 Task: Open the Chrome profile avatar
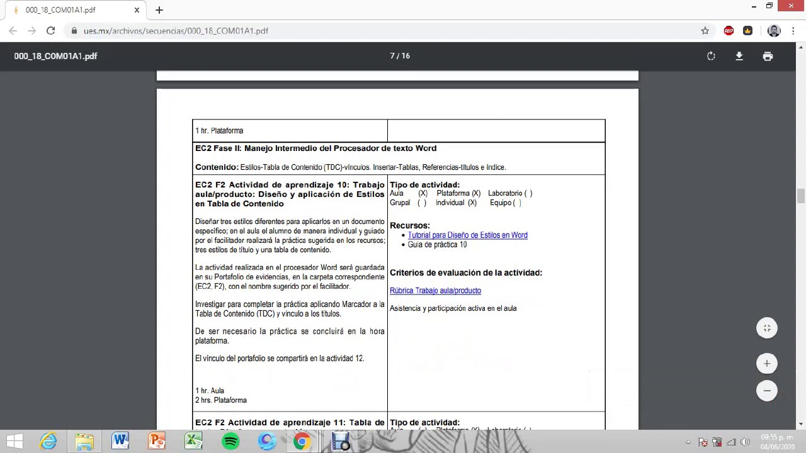pos(774,31)
